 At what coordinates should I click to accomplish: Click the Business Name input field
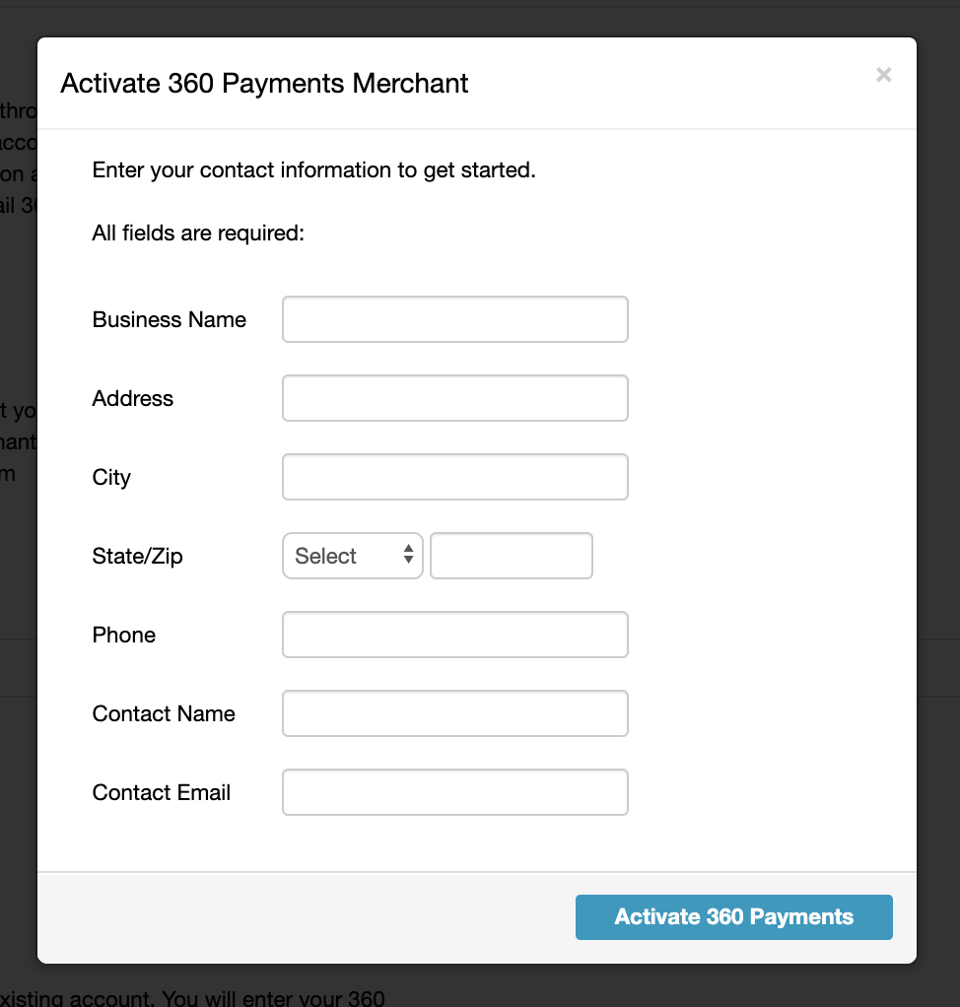point(454,319)
